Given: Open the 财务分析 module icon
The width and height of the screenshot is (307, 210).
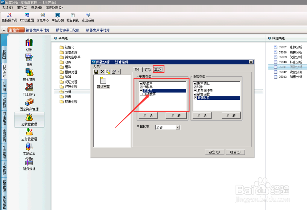Looking at the screenshot, I should pos(29,164).
